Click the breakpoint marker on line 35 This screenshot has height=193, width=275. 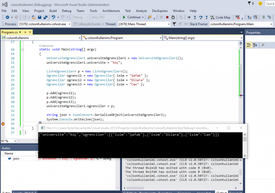(3, 124)
